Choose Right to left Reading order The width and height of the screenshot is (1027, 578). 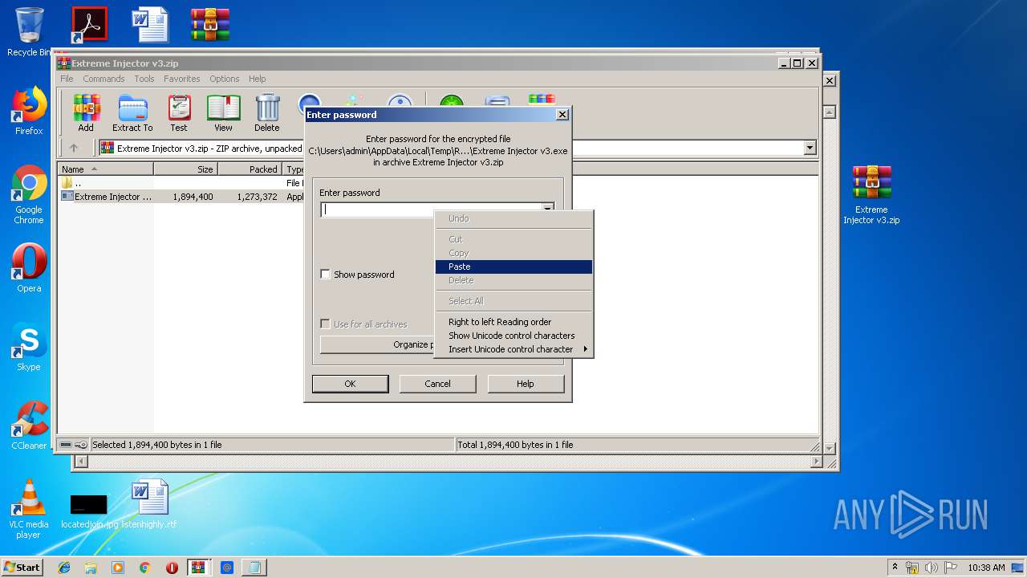click(x=513, y=322)
